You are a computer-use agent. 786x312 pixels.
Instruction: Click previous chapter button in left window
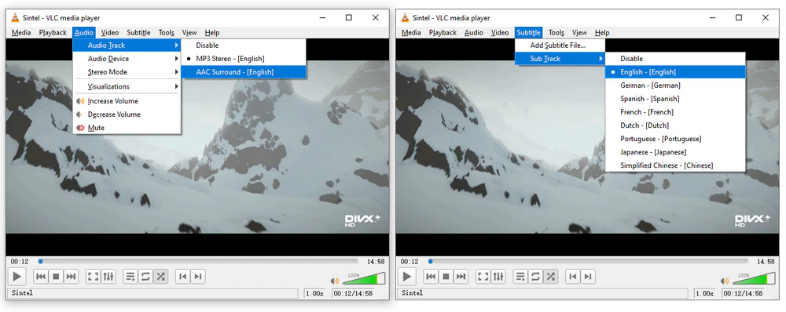[x=183, y=276]
